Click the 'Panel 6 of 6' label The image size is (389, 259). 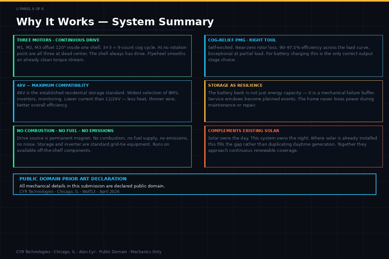click(30, 9)
